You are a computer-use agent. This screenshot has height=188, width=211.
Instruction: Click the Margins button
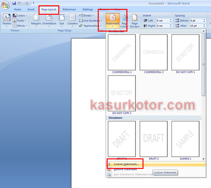pyautogui.click(x=36, y=20)
